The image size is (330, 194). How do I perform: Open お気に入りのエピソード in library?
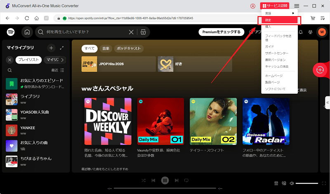click(x=35, y=84)
